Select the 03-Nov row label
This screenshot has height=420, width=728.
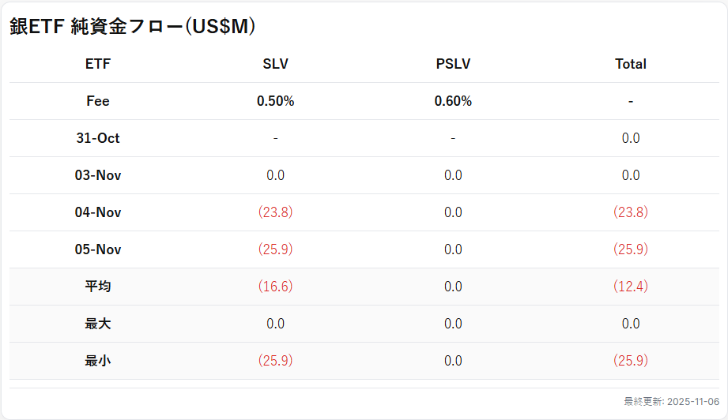click(98, 175)
